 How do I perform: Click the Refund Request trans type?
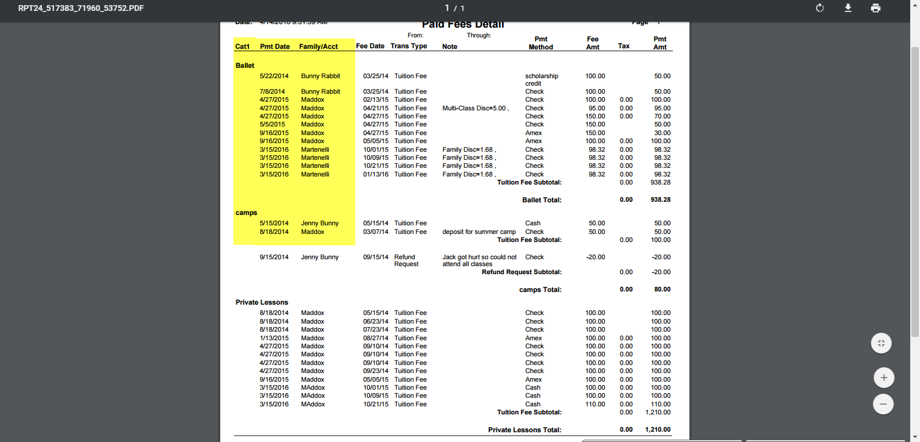[407, 260]
